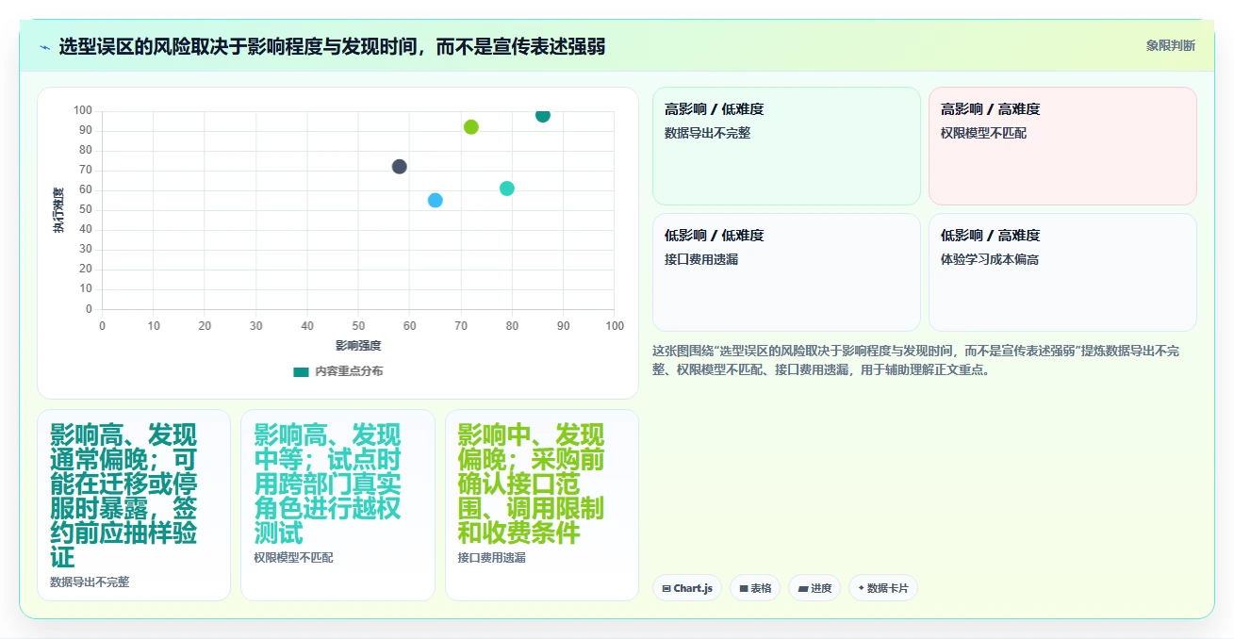Click the lightning icon beside the title
This screenshot has height=639, width=1234.
(x=44, y=46)
